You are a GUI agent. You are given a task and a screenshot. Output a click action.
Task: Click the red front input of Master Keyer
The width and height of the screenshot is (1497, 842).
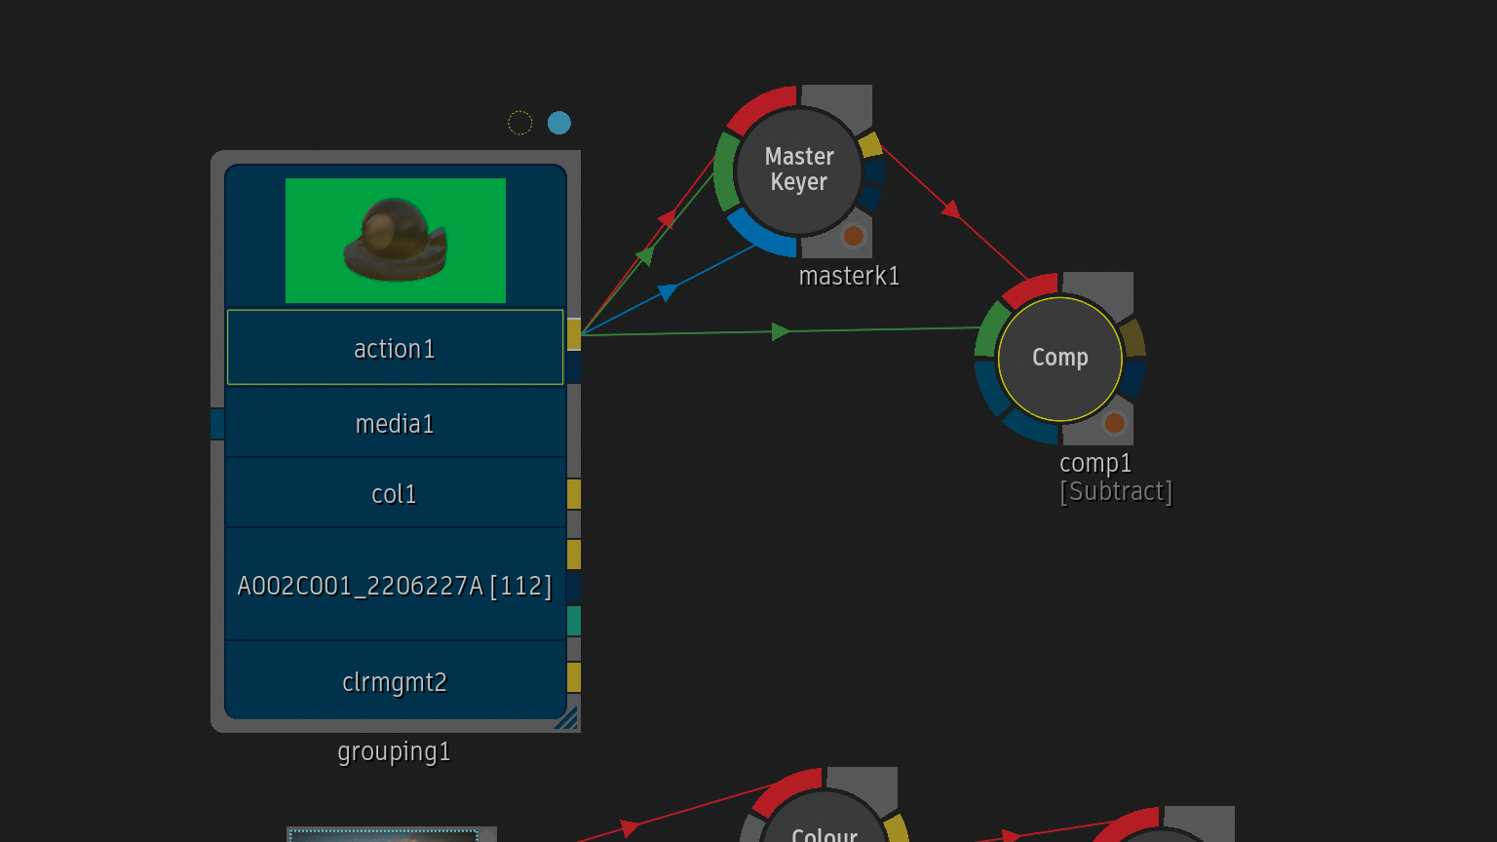point(763,107)
